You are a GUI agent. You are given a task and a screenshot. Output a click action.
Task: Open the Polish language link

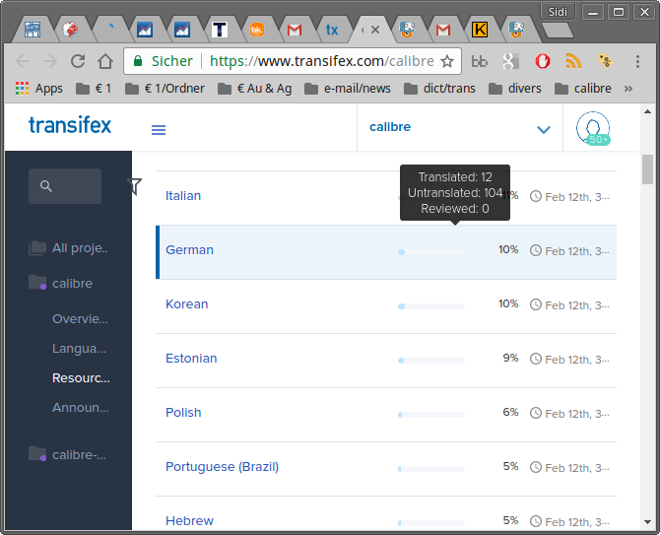click(x=183, y=413)
